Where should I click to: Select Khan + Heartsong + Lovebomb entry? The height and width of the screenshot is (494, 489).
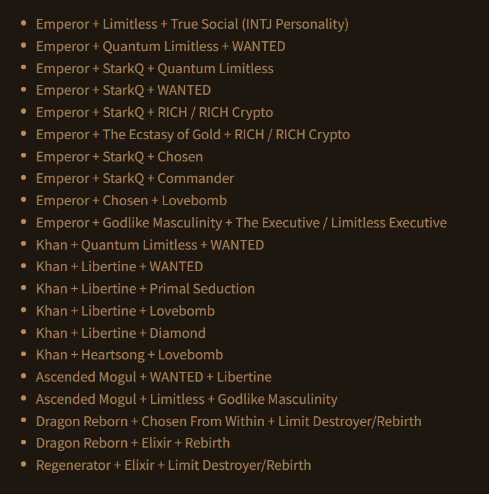(x=129, y=355)
